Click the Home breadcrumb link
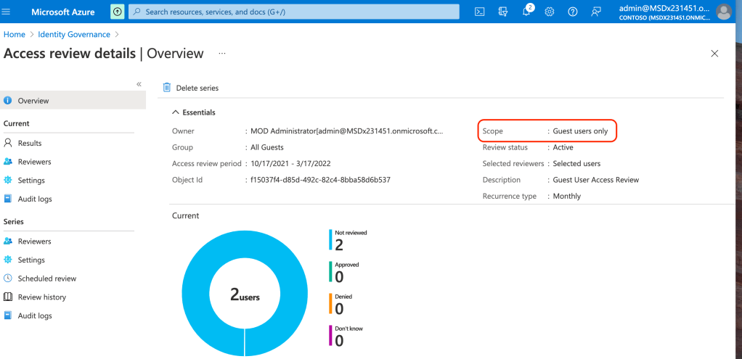The height and width of the screenshot is (359, 742). coord(14,34)
